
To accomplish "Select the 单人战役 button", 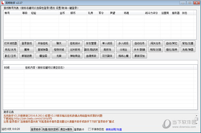I will click(x=107, y=43).
